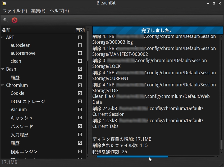The height and width of the screenshot is (167, 224).
Task: Uncheck the Bash checkbox
Action: (80, 69)
